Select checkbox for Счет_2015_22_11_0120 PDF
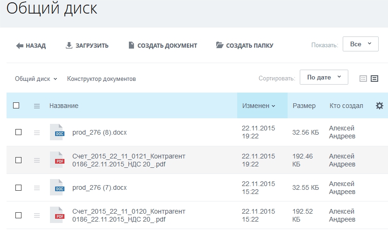Screen dimensions: 388x230 click(19, 215)
